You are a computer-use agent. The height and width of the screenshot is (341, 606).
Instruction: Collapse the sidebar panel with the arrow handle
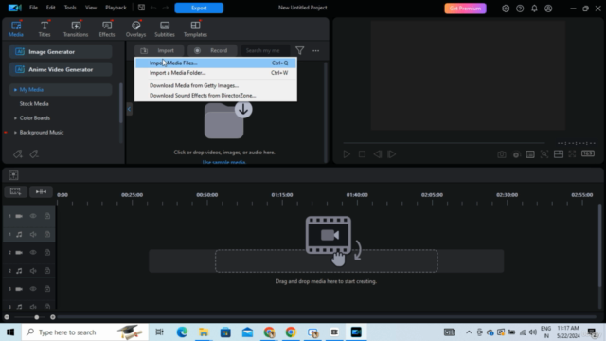129,109
